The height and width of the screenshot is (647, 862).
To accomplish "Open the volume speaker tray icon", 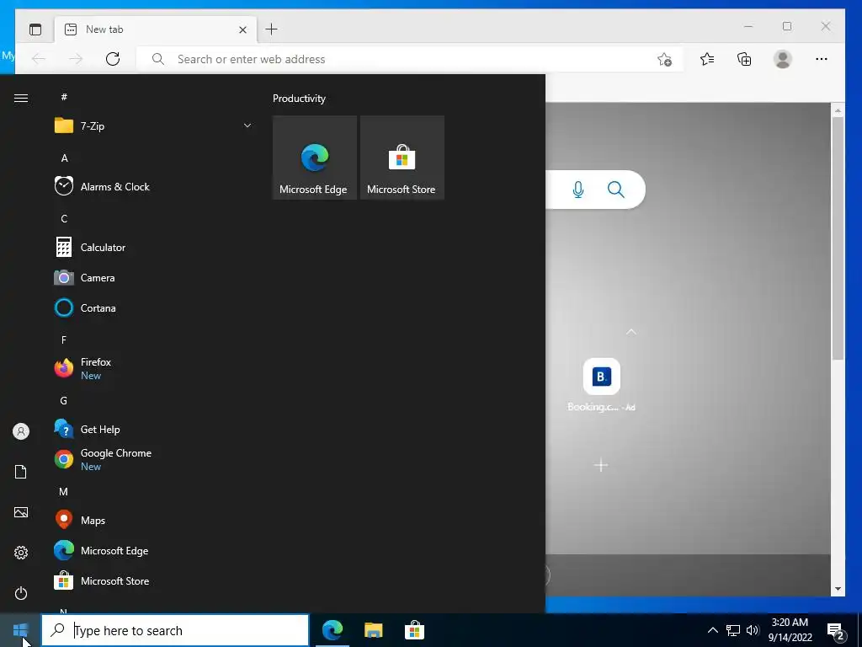I will coord(753,630).
